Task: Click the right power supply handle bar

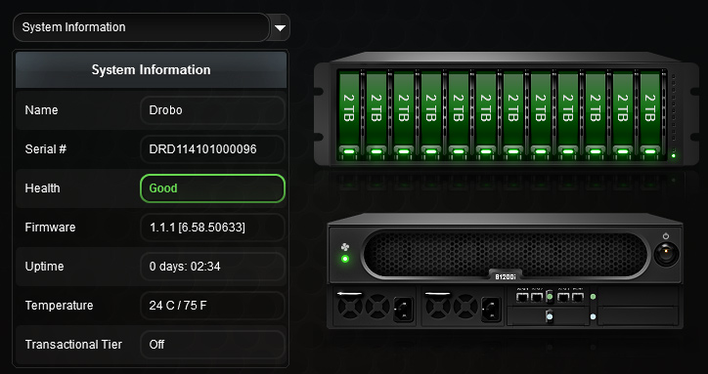Action: pyautogui.click(x=438, y=294)
